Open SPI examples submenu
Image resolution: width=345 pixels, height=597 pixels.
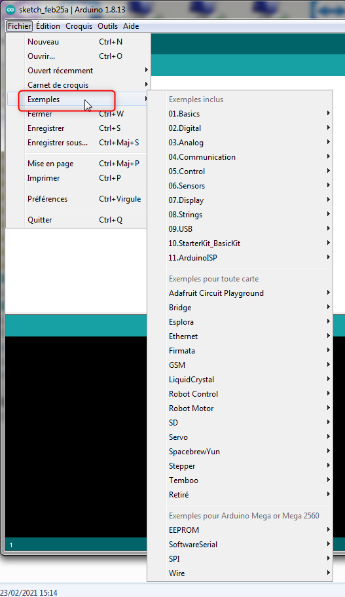(240, 559)
